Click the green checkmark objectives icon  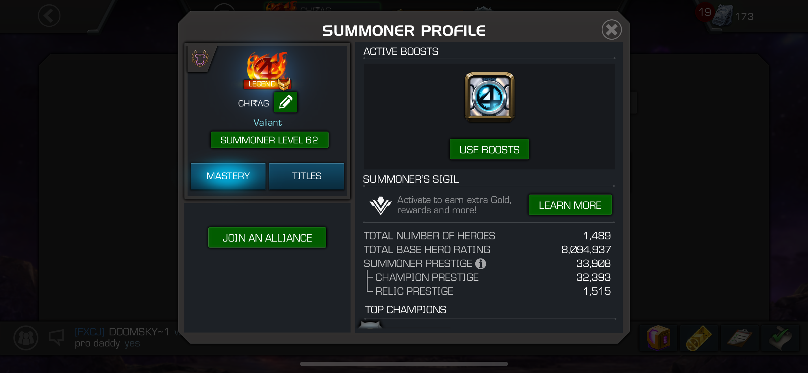(780, 338)
